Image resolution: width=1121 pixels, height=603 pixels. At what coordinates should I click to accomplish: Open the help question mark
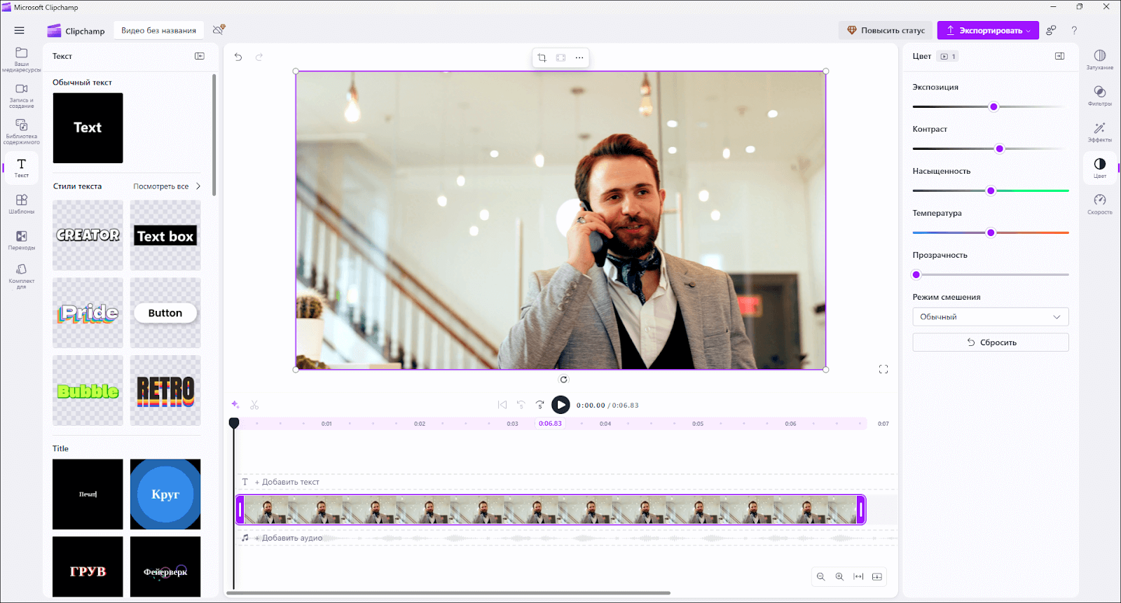click(x=1074, y=30)
